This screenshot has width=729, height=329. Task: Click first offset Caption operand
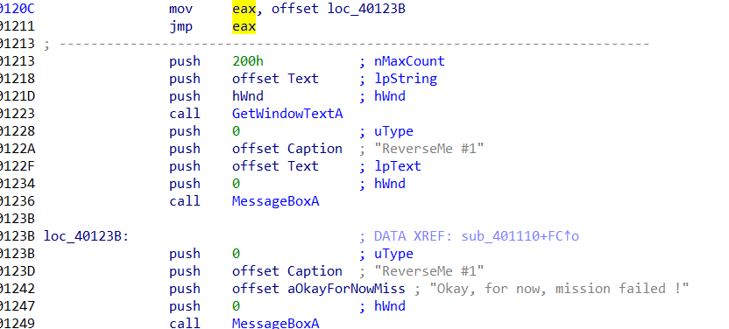click(x=287, y=149)
